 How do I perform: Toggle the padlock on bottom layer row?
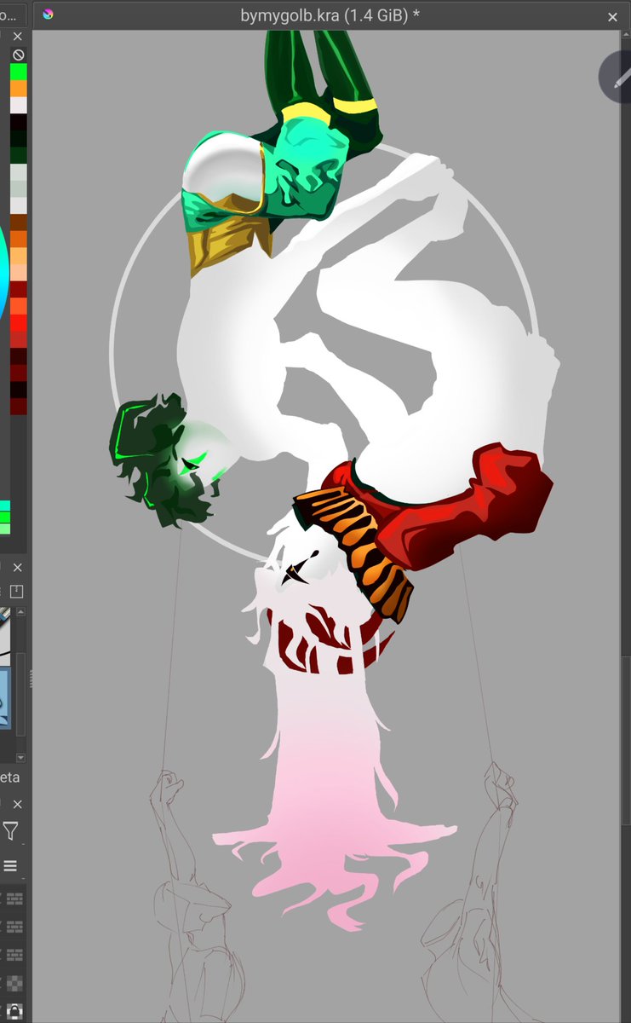[x=14, y=1012]
